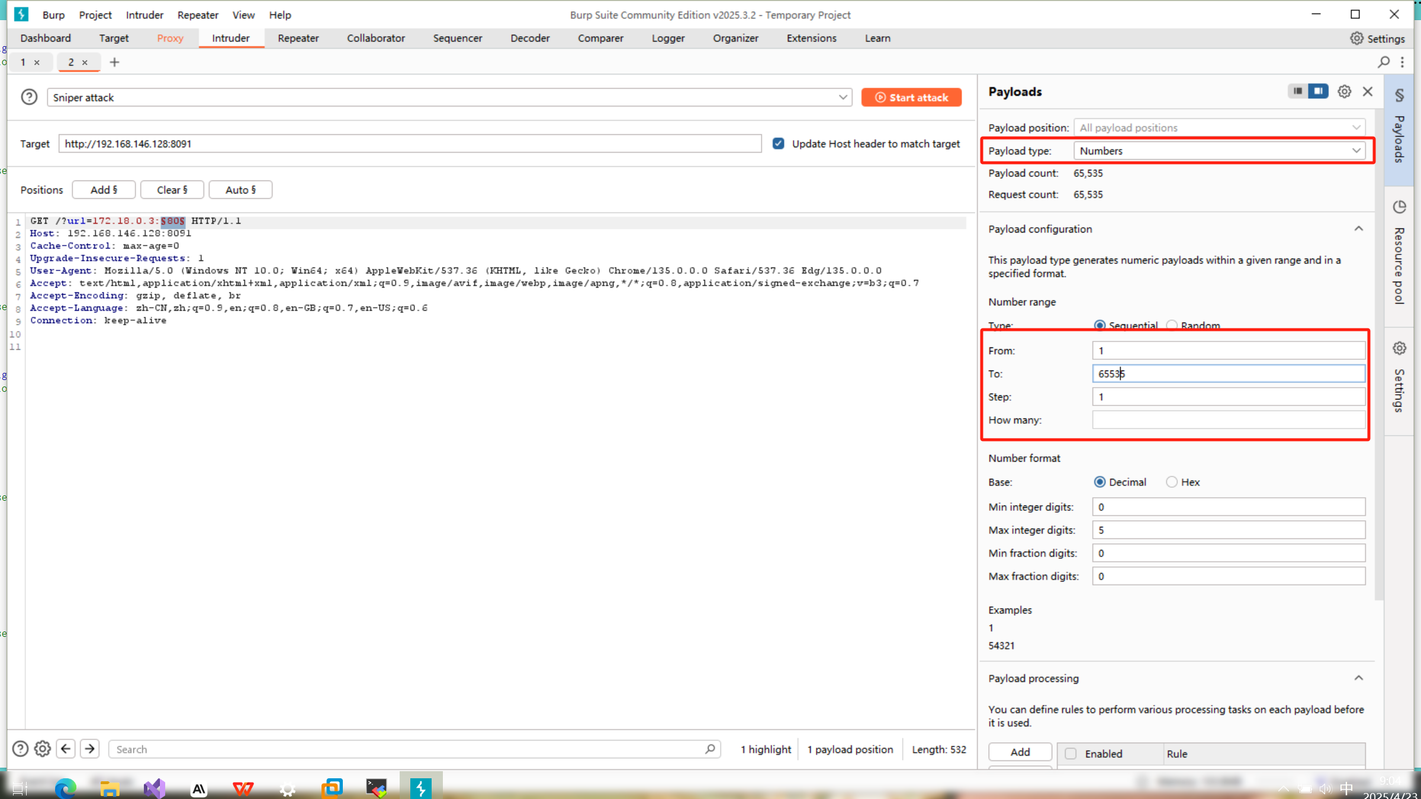1421x799 pixels.
Task: Open the Sniper attack type dropdown
Action: pyautogui.click(x=449, y=98)
